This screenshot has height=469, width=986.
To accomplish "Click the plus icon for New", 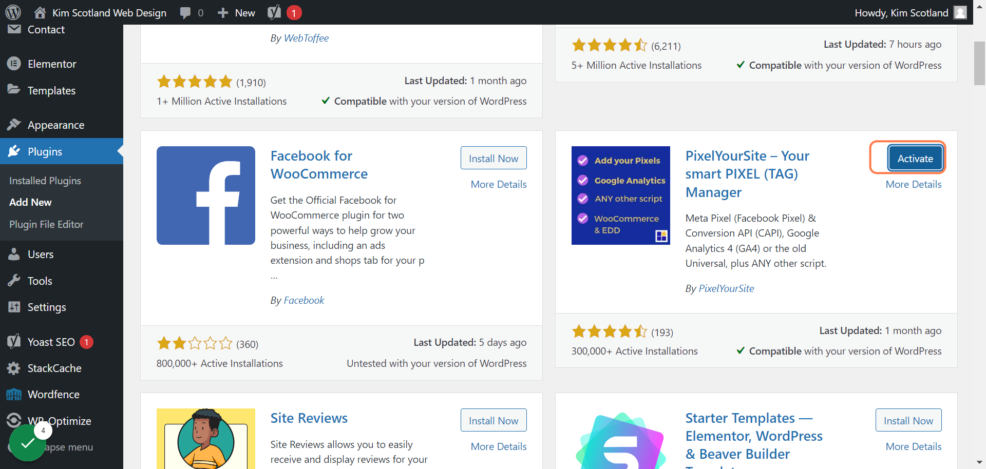I will pyautogui.click(x=223, y=13).
